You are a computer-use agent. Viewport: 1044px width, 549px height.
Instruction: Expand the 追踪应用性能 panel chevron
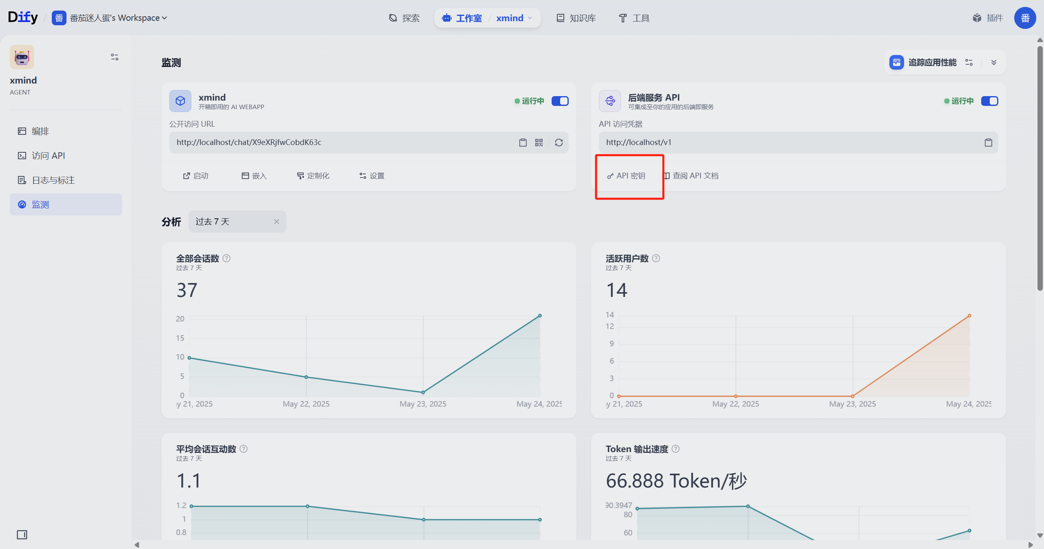point(994,62)
